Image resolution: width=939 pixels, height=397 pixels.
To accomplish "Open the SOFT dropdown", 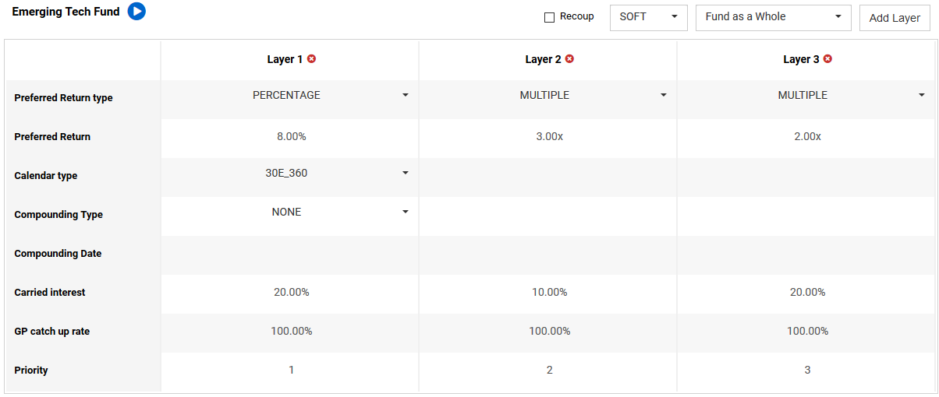I will click(648, 17).
